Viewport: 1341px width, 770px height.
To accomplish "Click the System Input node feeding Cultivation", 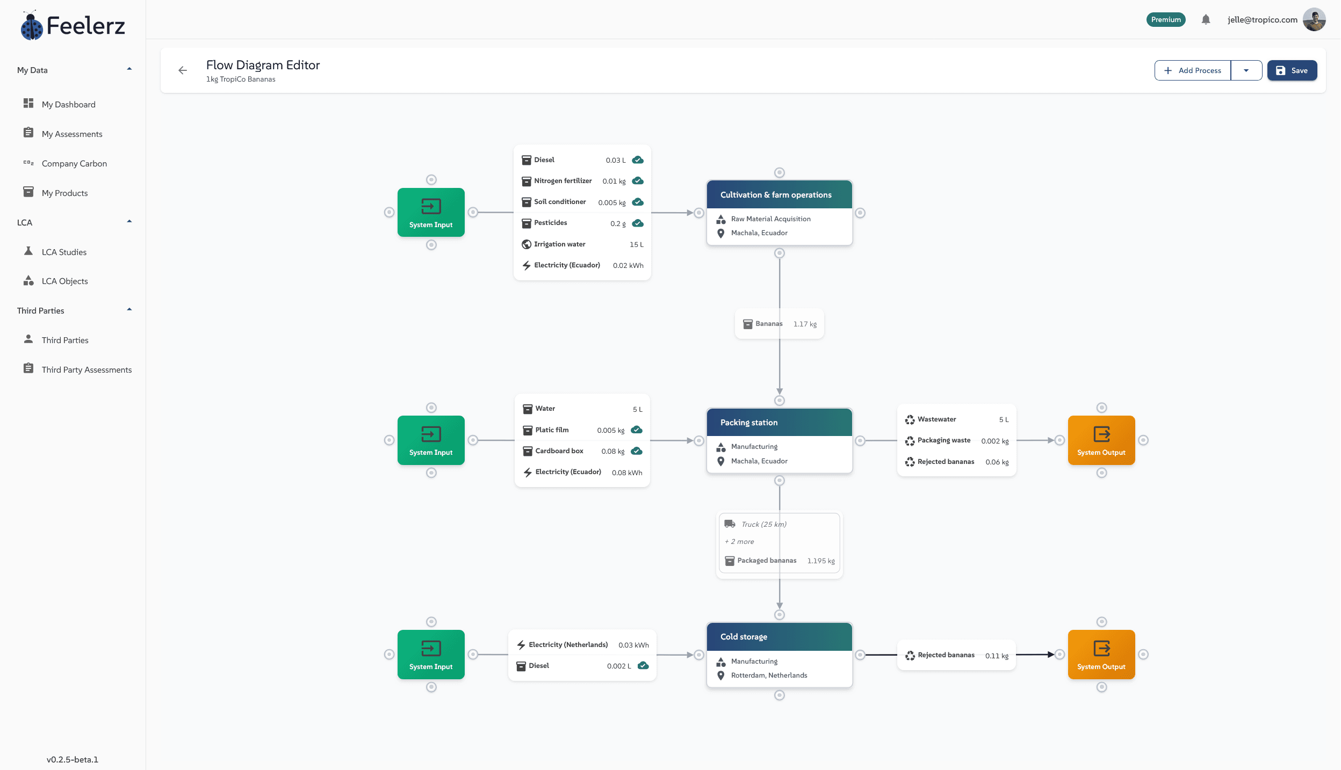I will [431, 213].
